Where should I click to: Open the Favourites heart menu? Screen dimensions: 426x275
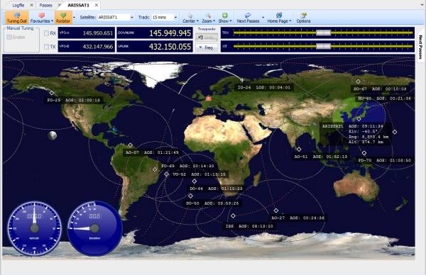[42, 18]
